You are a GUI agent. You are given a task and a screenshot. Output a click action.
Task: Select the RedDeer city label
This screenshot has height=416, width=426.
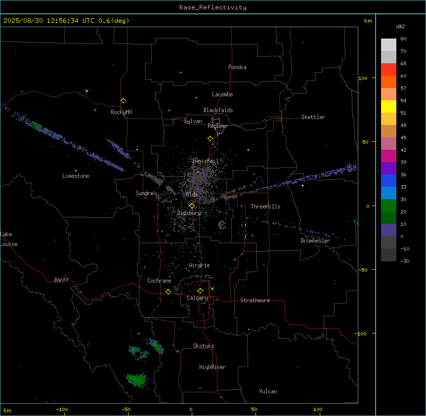pos(217,126)
